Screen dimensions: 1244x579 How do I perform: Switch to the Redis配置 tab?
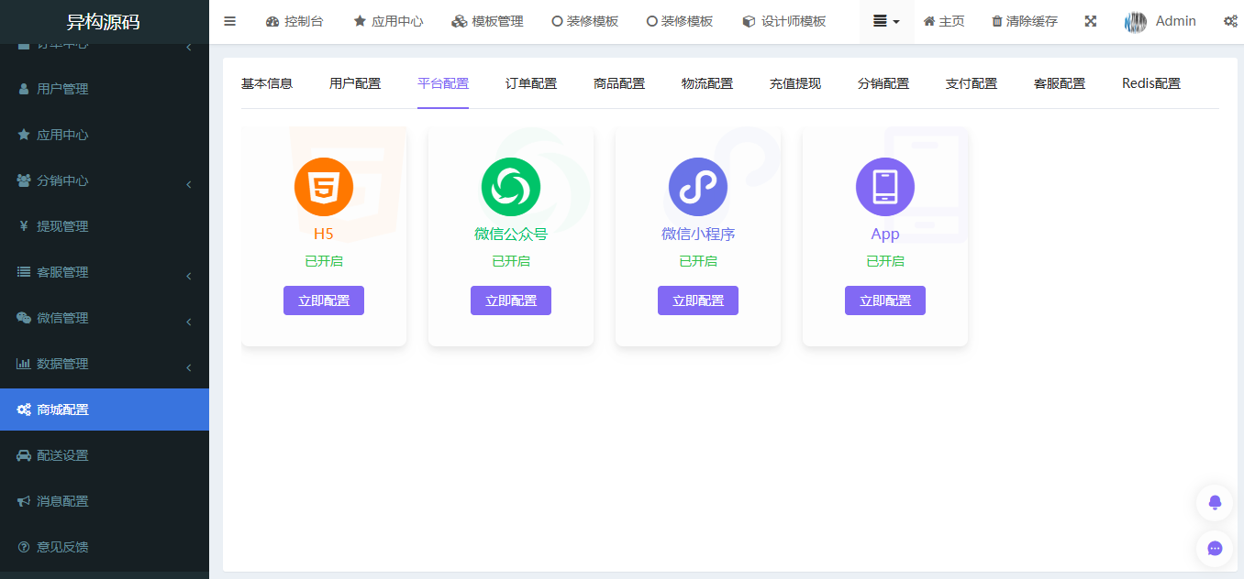point(1150,82)
